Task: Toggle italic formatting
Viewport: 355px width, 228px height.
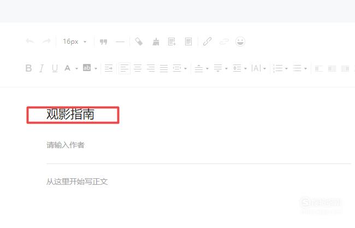Action: tap(42, 68)
